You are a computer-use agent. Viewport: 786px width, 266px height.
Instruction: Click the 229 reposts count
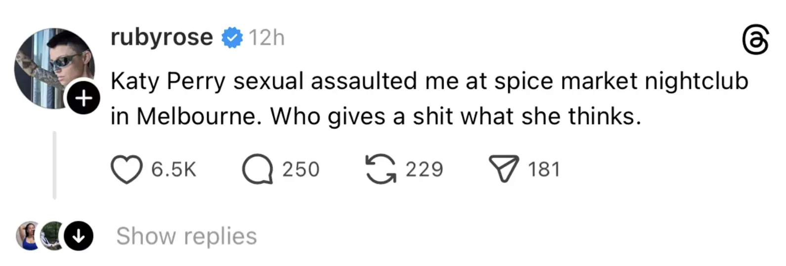(x=424, y=170)
